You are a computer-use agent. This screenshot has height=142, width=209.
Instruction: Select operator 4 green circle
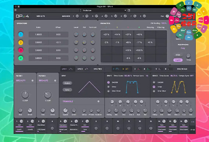[21, 58]
